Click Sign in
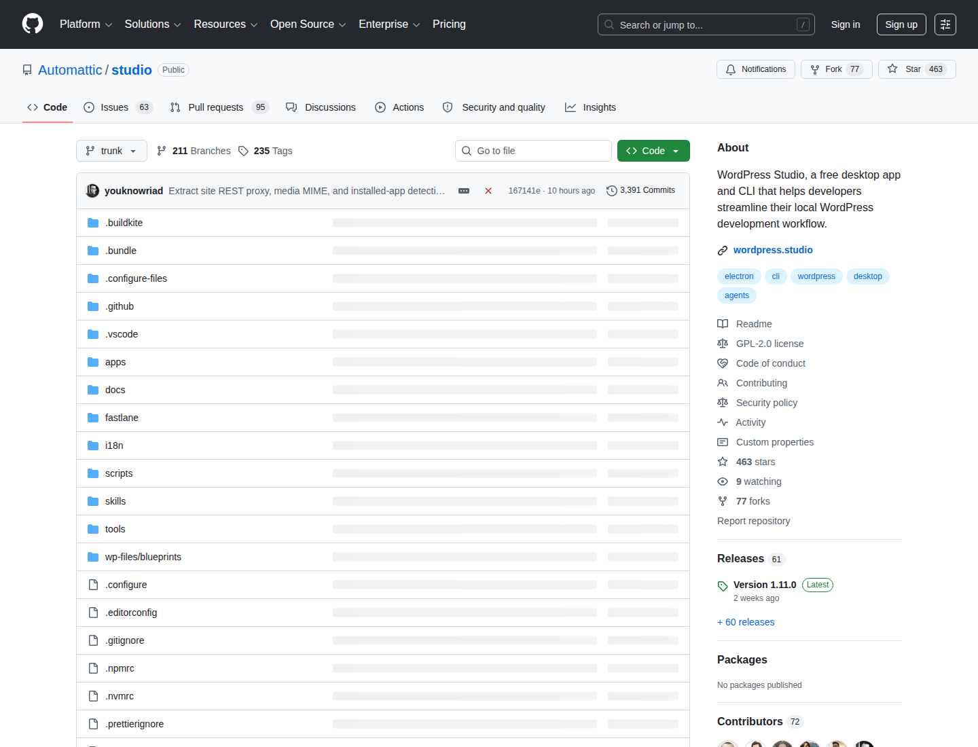This screenshot has width=978, height=747. point(846,24)
